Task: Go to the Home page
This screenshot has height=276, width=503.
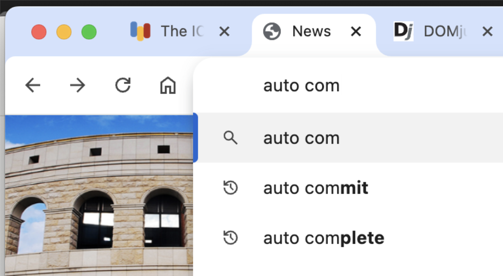Action: (168, 86)
